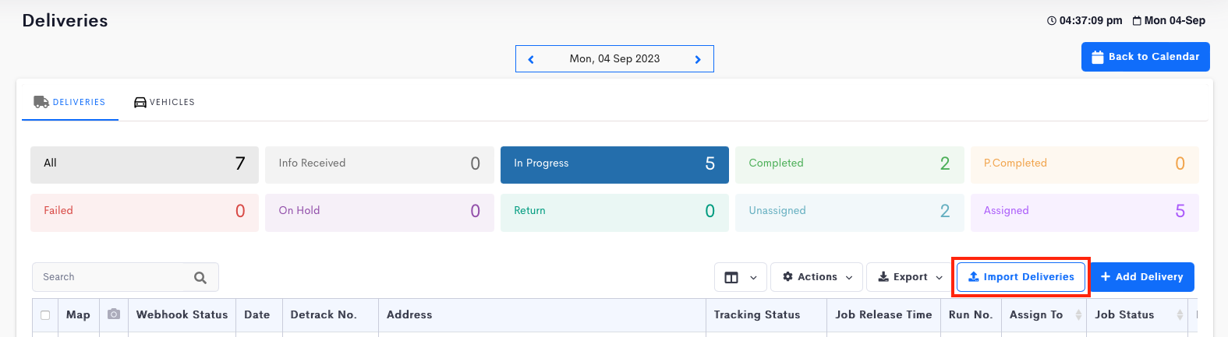
Task: Click the Import Deliveries button
Action: [1021, 277]
